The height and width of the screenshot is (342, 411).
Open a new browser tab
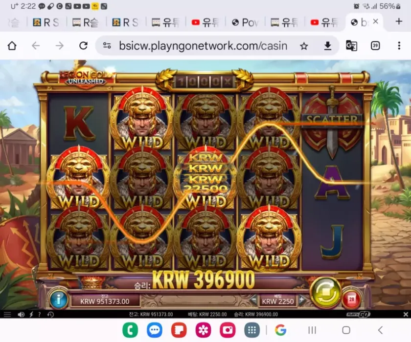(x=398, y=21)
